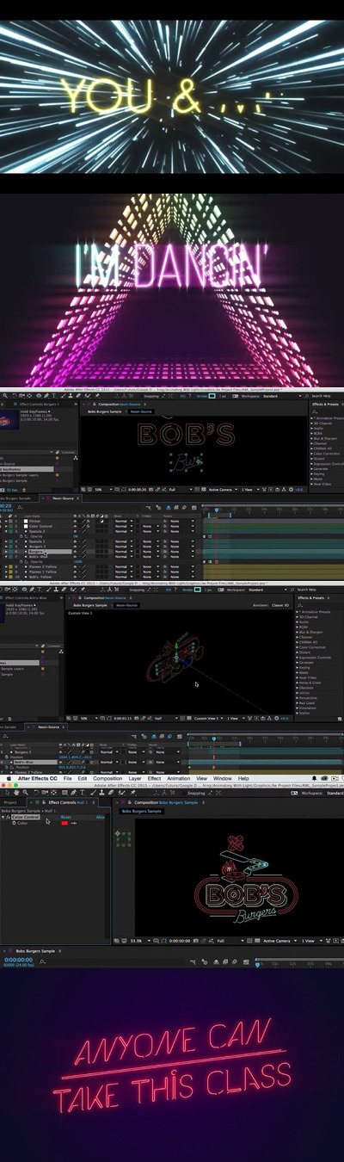Click the Graph Editor icon in the bottom timeline
Viewport: 344px width, 1162px height.
coord(248,962)
